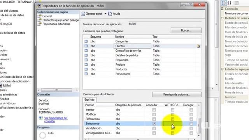Select the Pedidos table row
This screenshot has width=249, height=140.
coord(142,65)
